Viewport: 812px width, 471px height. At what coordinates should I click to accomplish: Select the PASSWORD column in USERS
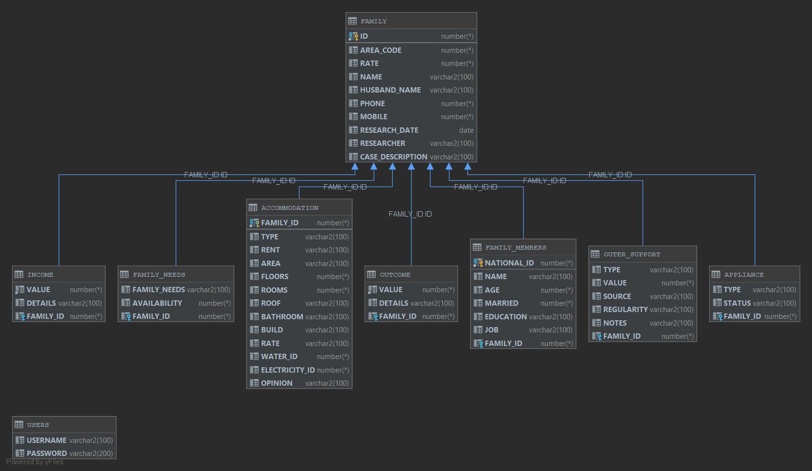pos(64,454)
